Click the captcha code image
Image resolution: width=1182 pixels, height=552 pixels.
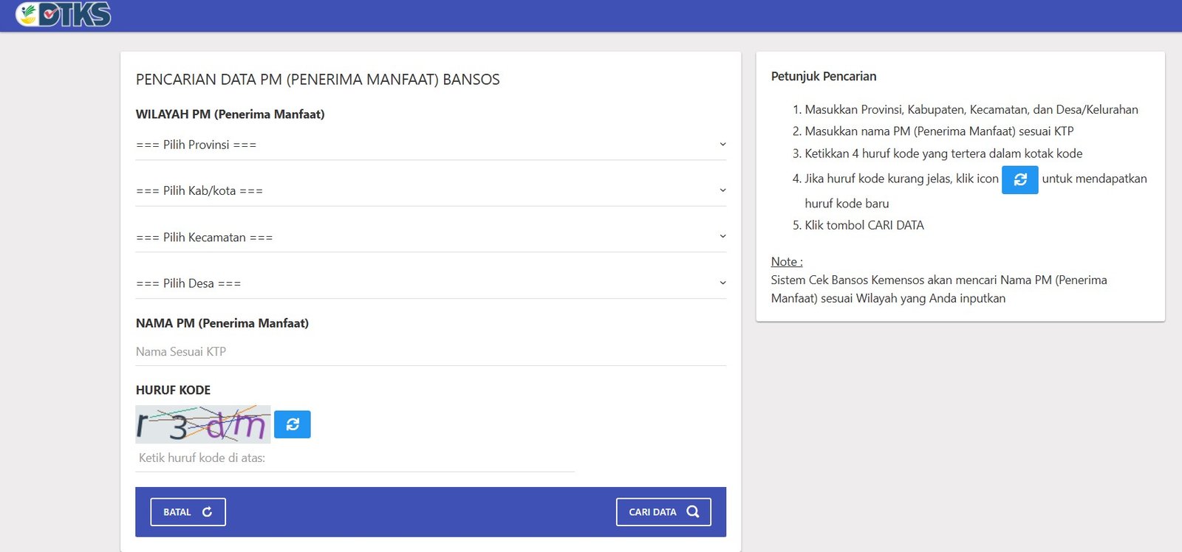pyautogui.click(x=202, y=424)
